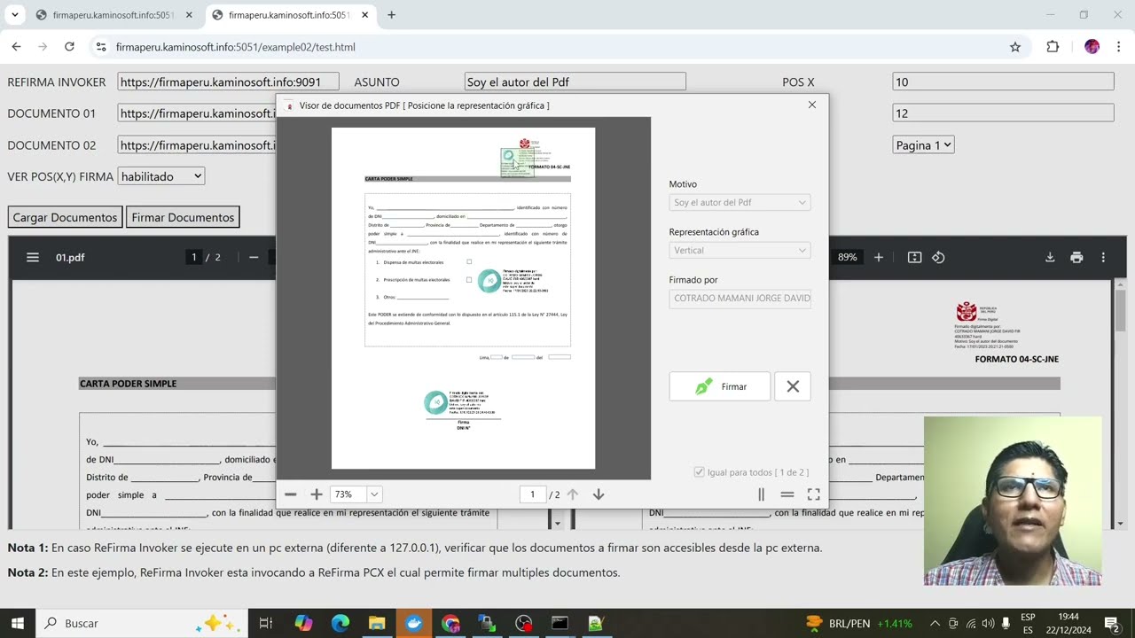Click the POS X input field
Screen dimensions: 1135x638
[x=1003, y=82]
